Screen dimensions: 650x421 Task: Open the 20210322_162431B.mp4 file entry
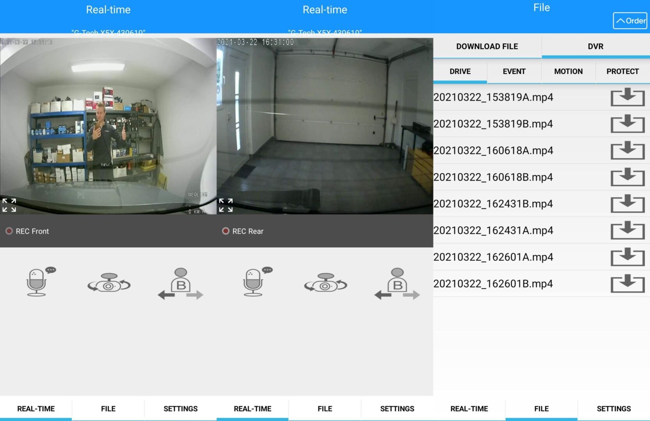pyautogui.click(x=493, y=204)
